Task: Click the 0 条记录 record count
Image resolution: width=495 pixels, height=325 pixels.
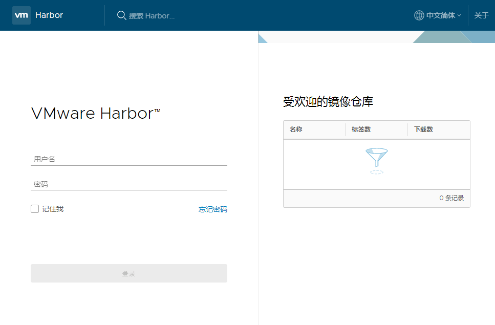Action: [x=451, y=198]
